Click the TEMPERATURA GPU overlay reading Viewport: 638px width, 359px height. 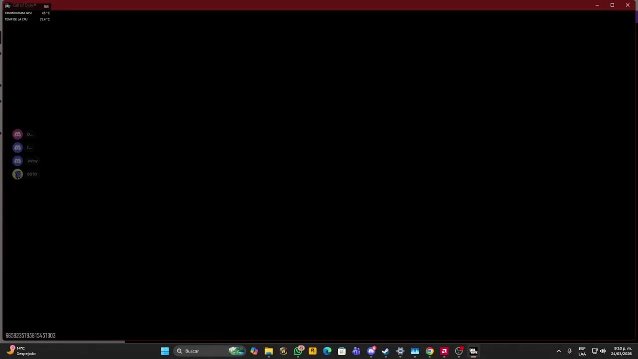(x=27, y=13)
